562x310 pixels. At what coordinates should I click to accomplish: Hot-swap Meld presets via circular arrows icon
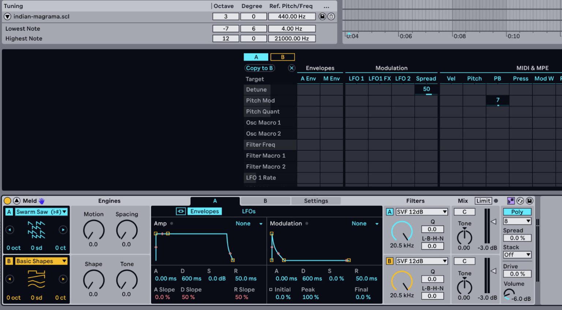[520, 201]
